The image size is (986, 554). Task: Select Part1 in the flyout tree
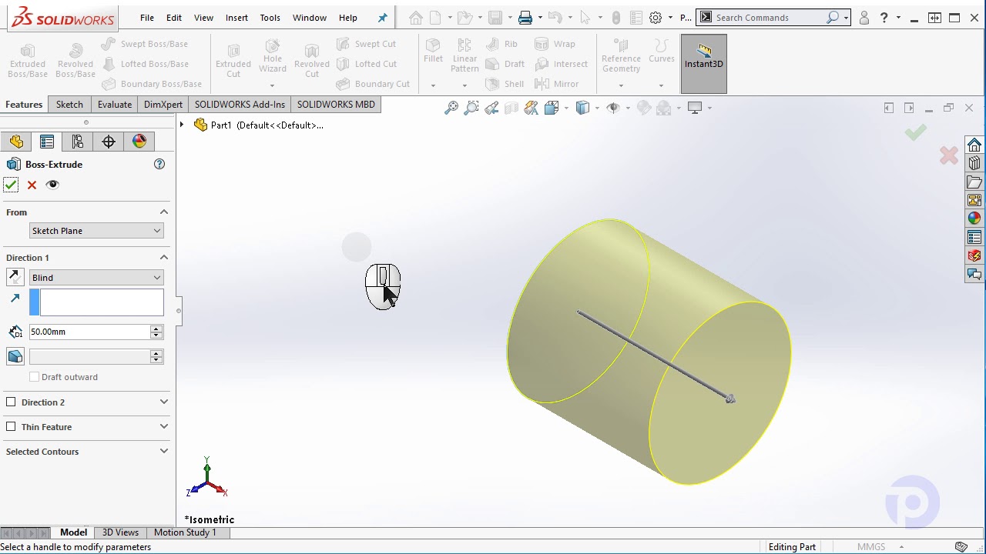[260, 125]
